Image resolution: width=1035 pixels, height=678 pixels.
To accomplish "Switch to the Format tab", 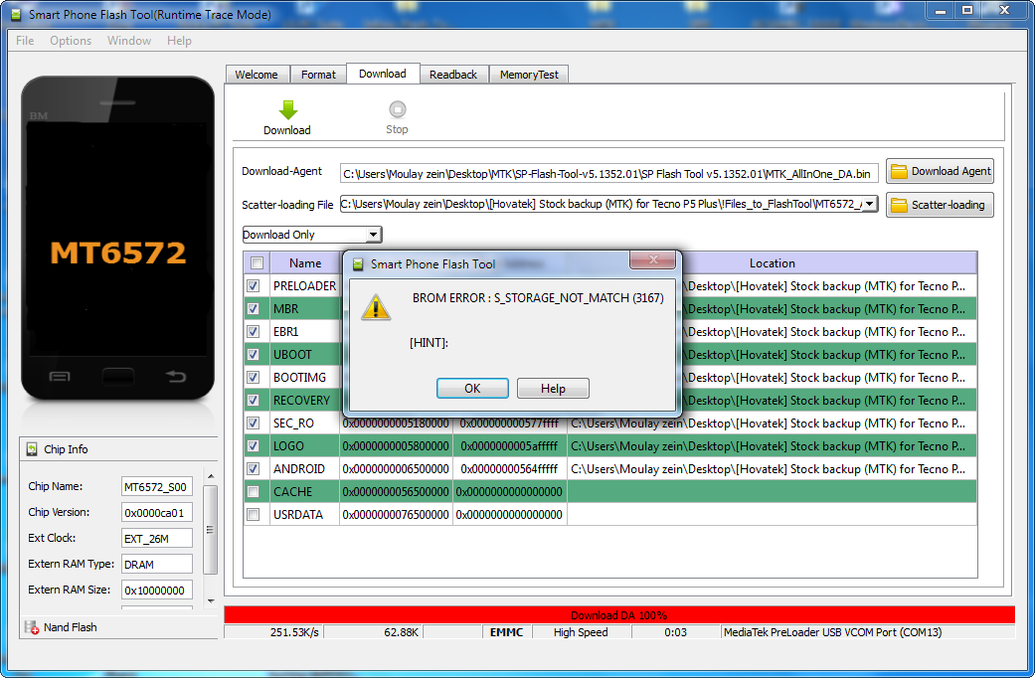I will click(x=318, y=75).
